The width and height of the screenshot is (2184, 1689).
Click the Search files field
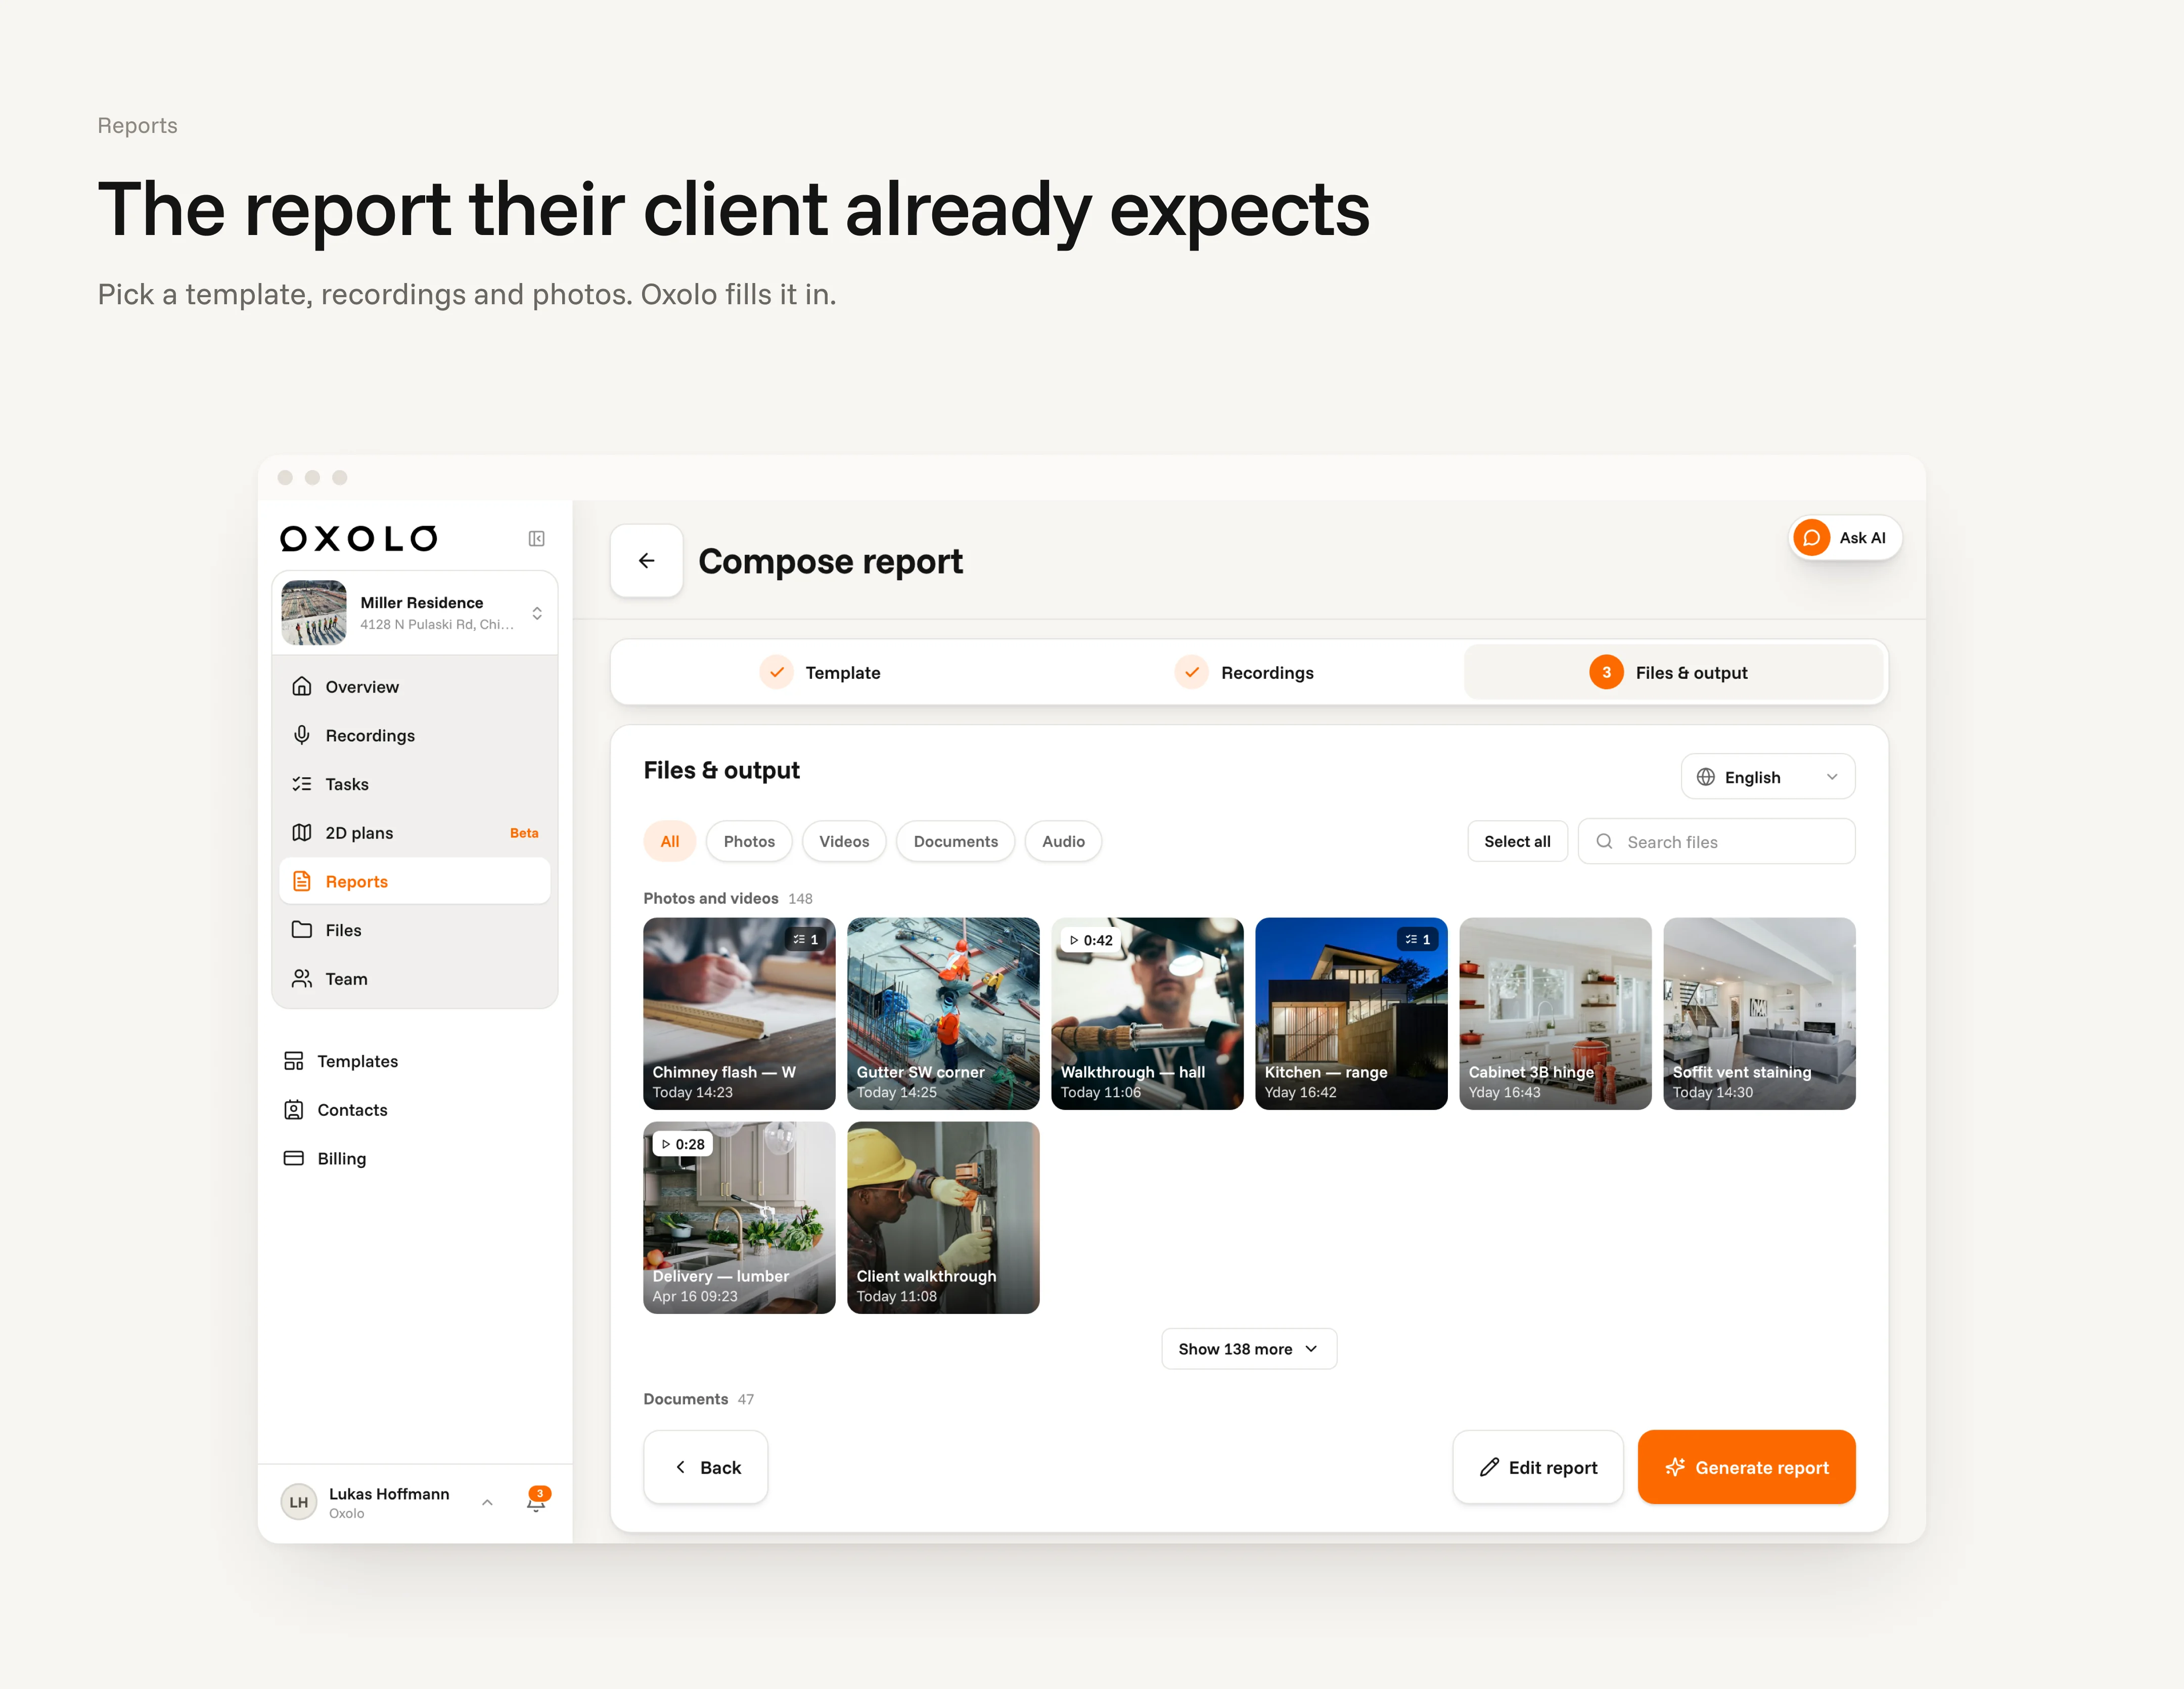point(1716,841)
